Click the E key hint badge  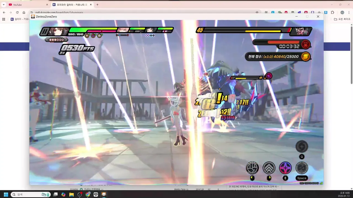pyautogui.click(x=285, y=178)
